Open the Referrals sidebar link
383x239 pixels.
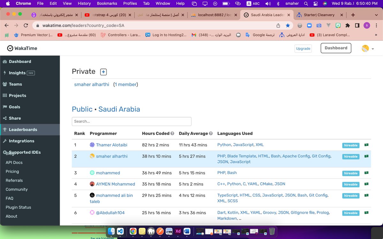pyautogui.click(x=14, y=180)
